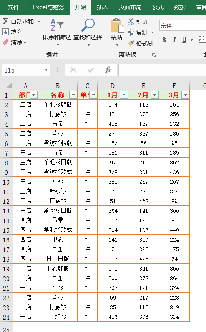Image resolution: width=206 pixels, height=332 pixels.
Task: Select March value 440 in row 15
Action: point(174,230)
